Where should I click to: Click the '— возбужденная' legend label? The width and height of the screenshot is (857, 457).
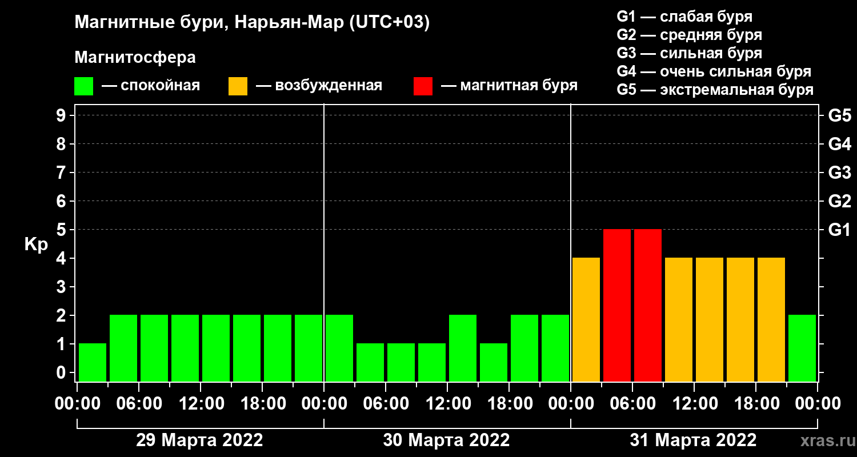(x=319, y=86)
